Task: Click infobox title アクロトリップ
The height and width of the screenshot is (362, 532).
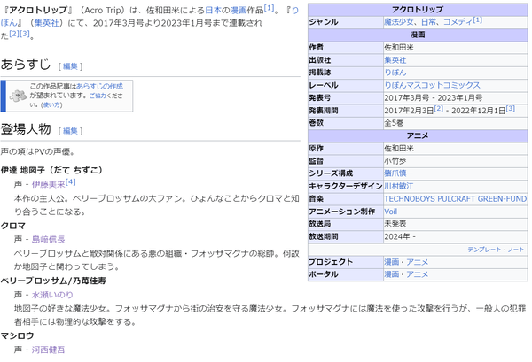Action: (418, 10)
